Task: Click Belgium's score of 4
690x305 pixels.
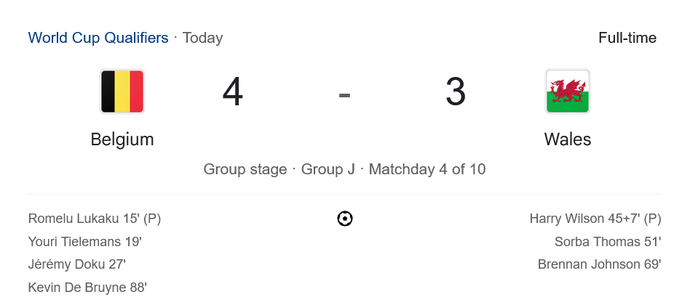Action: tap(233, 93)
